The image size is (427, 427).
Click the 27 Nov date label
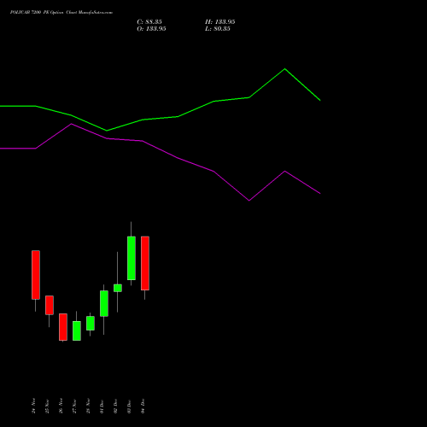coord(74,406)
